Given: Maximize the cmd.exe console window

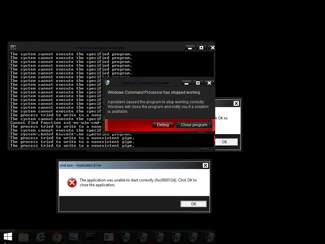Looking at the screenshot, I should coord(201,48).
